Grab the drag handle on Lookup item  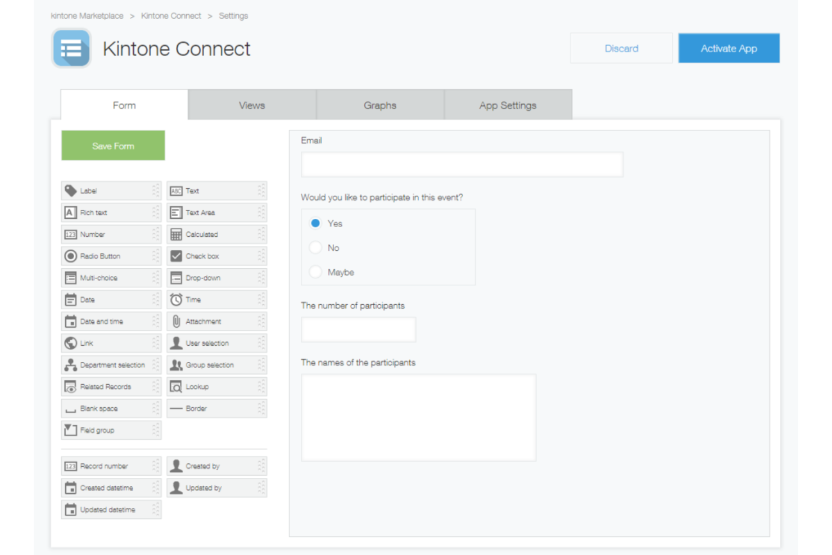261,387
